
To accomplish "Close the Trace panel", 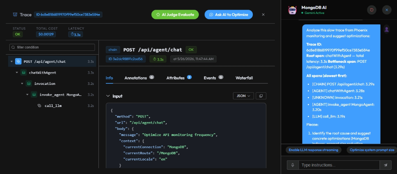I will click(263, 15).
